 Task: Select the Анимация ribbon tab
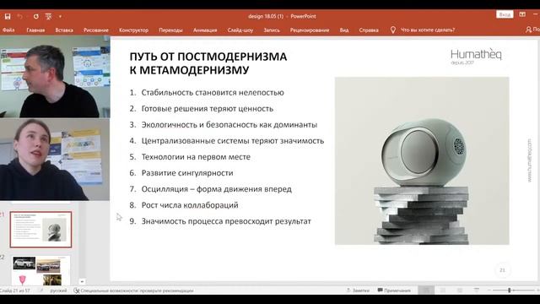tap(205, 30)
